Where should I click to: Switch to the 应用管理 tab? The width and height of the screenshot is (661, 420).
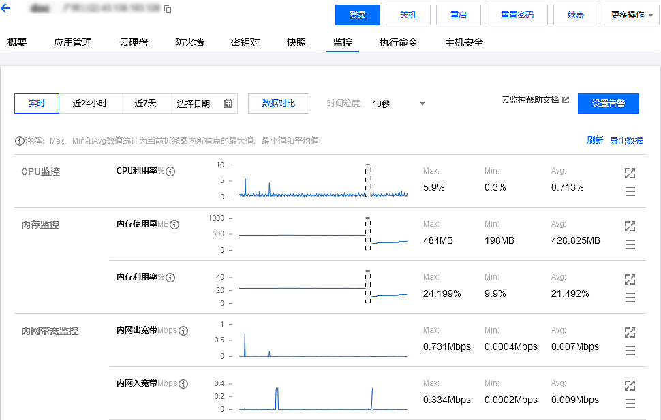pos(72,43)
